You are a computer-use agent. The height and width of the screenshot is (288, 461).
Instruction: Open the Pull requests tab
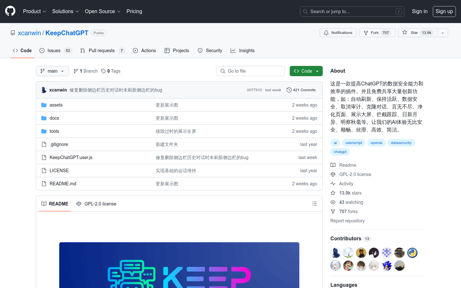102,51
